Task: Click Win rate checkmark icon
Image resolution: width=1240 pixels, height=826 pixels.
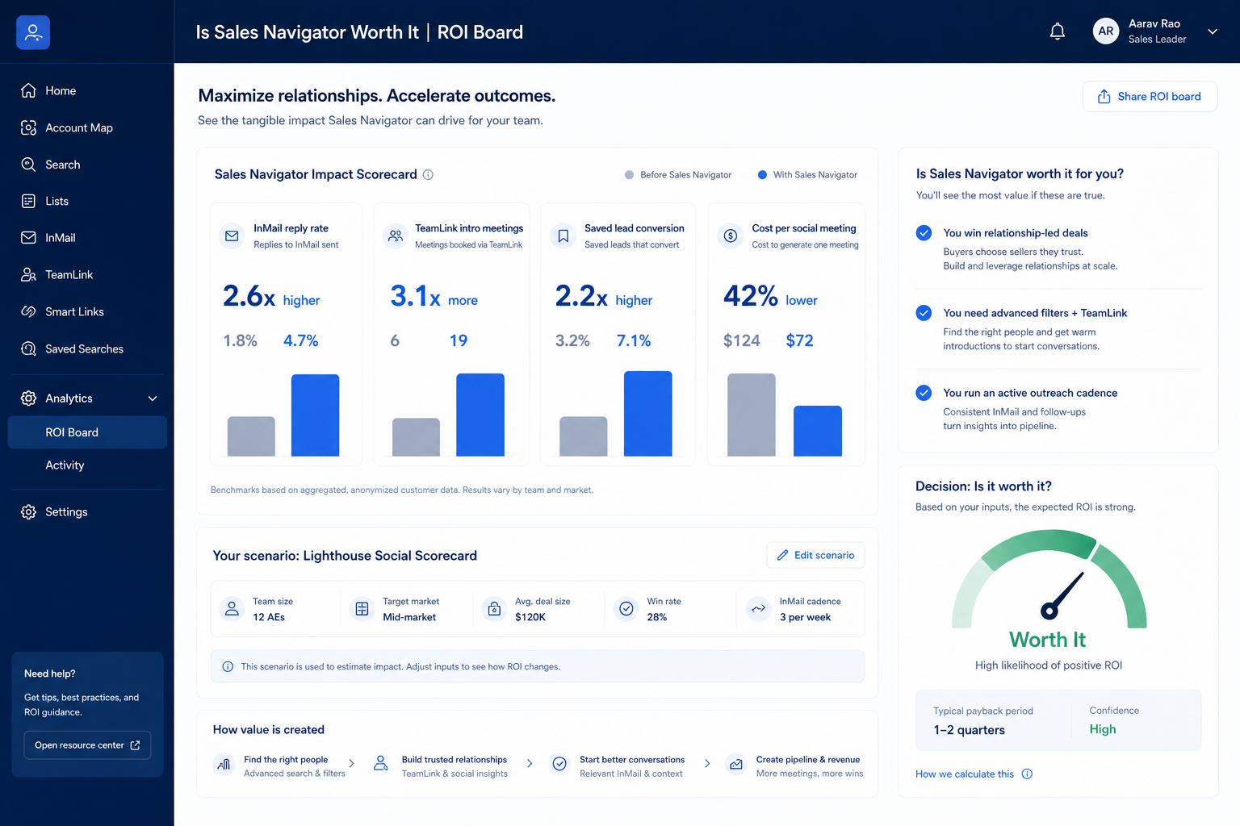Action: (x=626, y=609)
